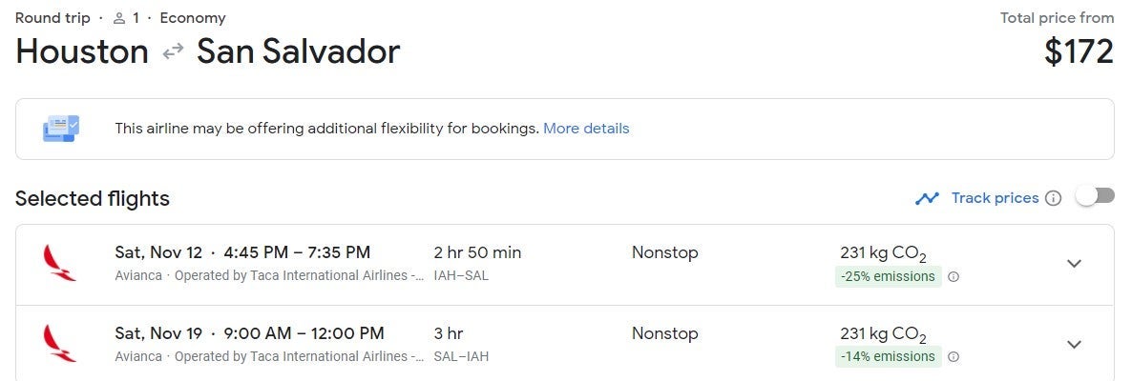The height and width of the screenshot is (381, 1132).
Task: Click the Track prices info icon
Action: [x=1053, y=198]
